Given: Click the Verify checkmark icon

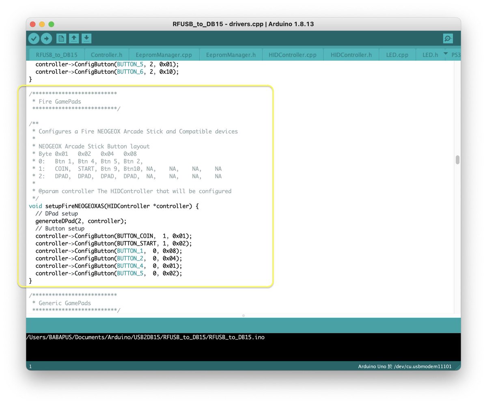Looking at the screenshot, I should pyautogui.click(x=34, y=39).
